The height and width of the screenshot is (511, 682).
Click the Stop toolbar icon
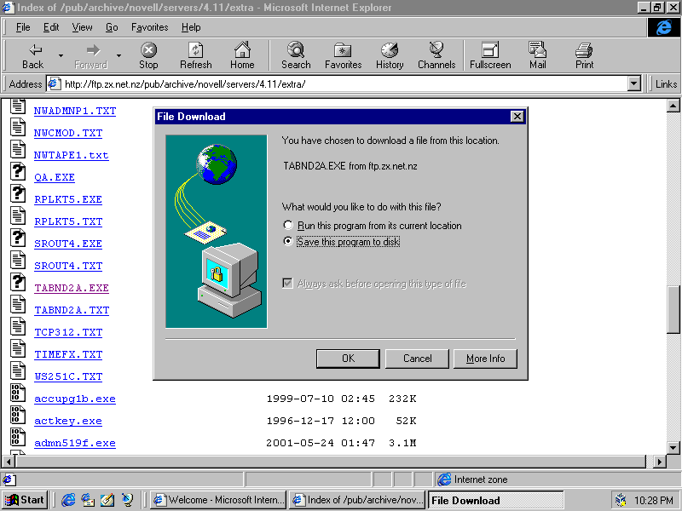(x=148, y=55)
